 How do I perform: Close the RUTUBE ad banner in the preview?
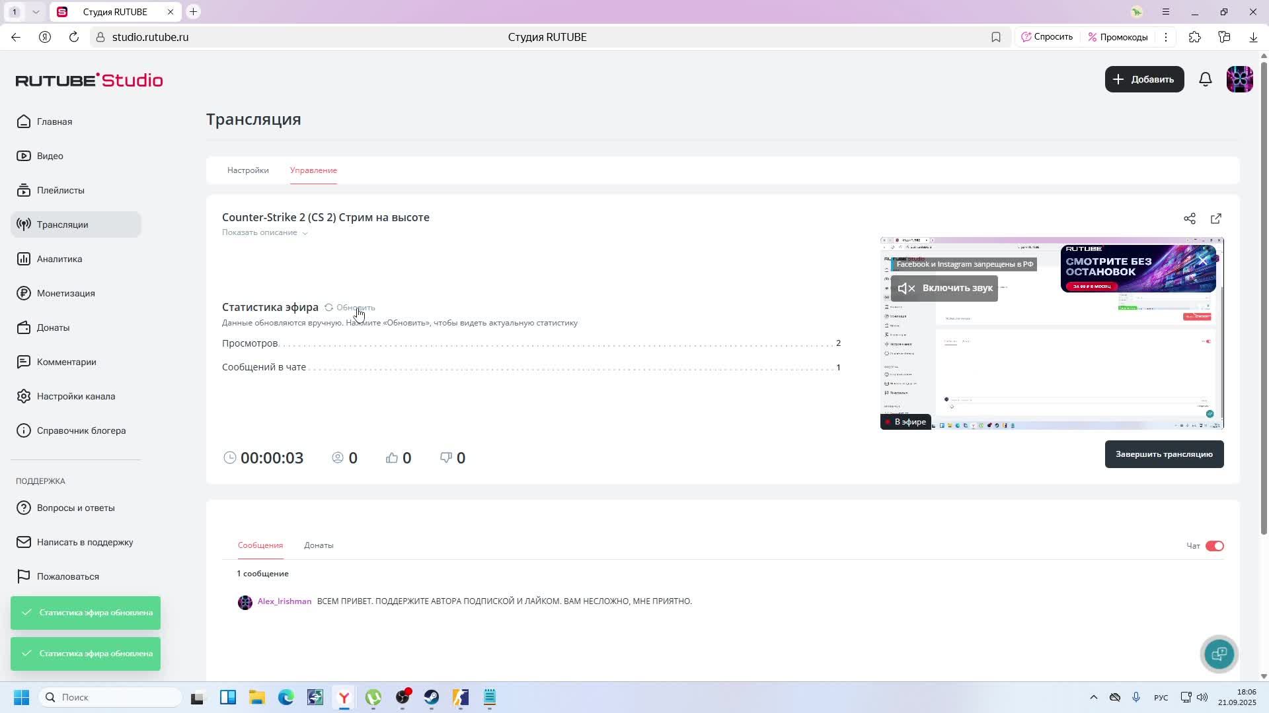click(1203, 261)
